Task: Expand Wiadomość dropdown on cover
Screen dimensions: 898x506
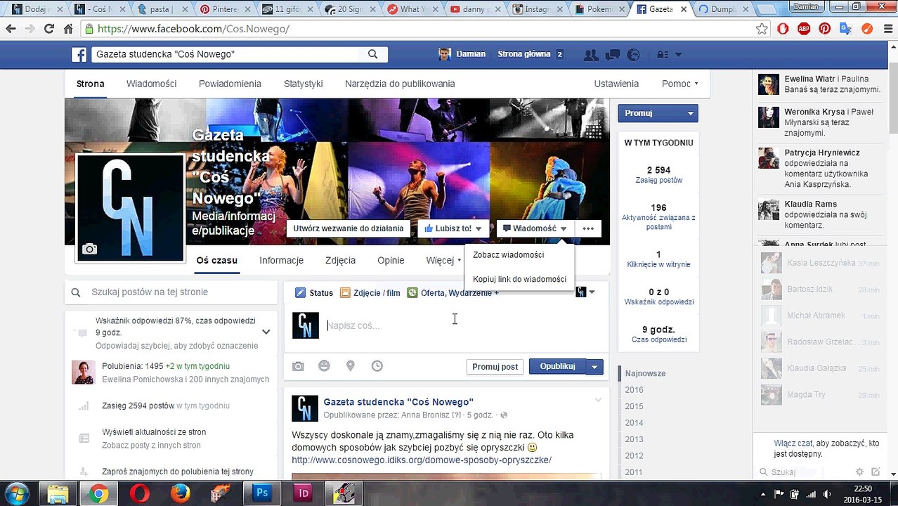Action: [564, 229]
